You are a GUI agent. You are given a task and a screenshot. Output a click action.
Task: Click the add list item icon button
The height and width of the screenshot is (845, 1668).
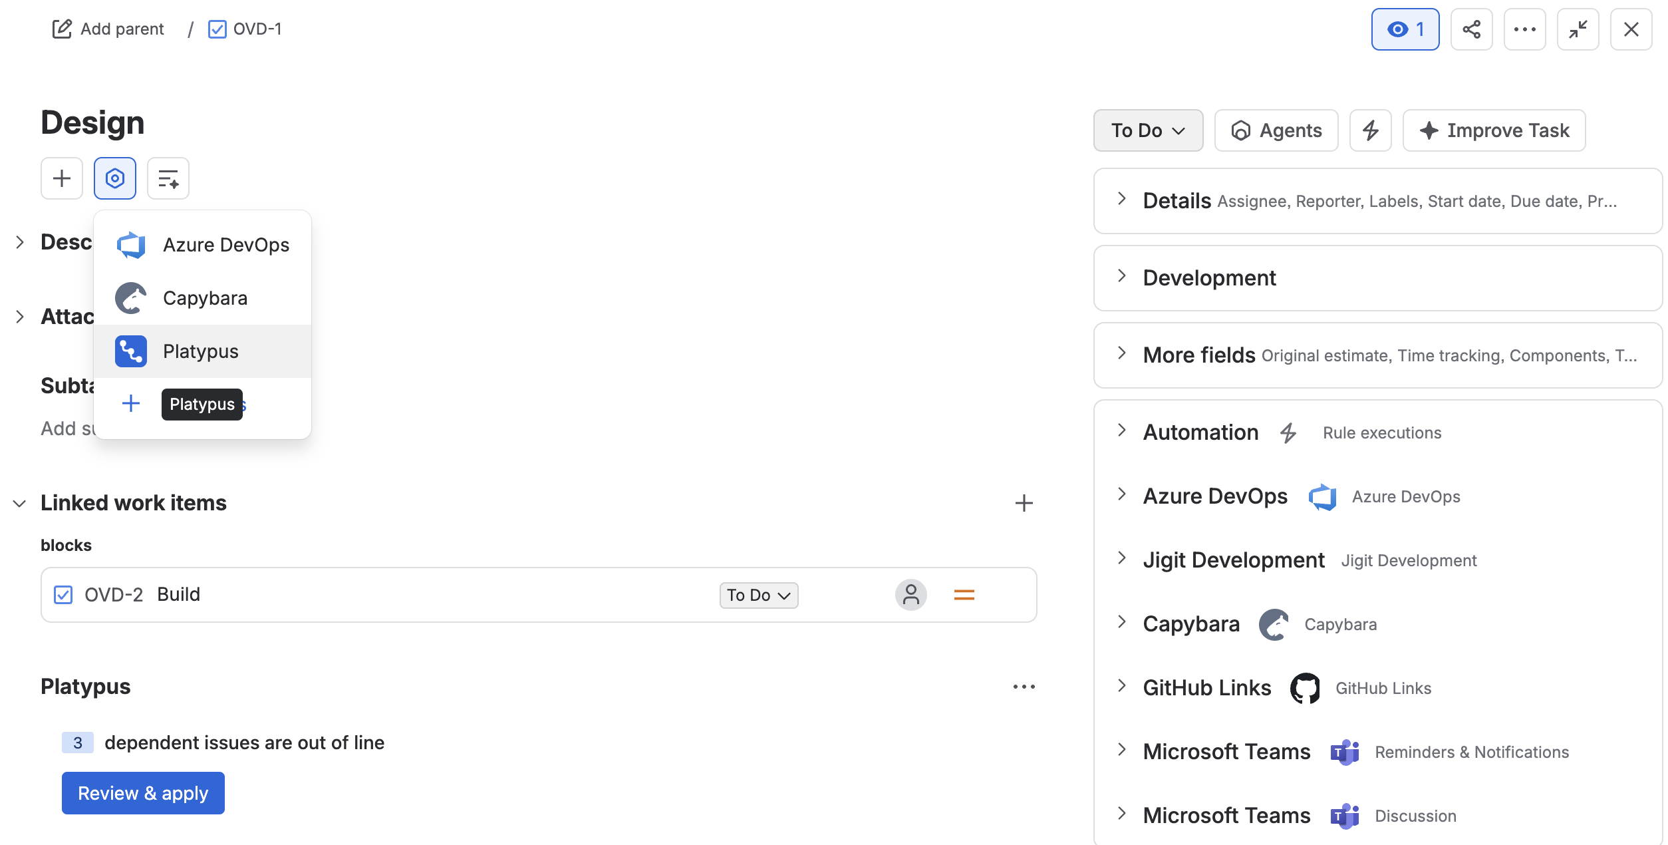tap(168, 178)
